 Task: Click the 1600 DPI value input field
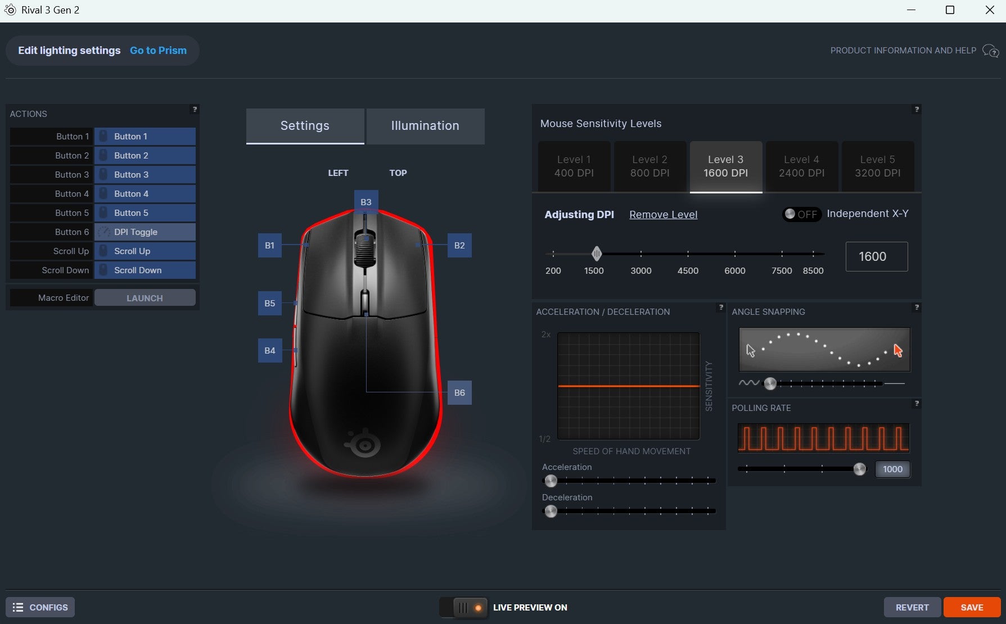[876, 257]
